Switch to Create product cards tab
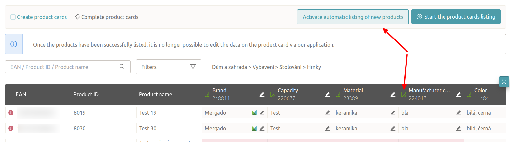This screenshot has height=142, width=510. pyautogui.click(x=39, y=17)
